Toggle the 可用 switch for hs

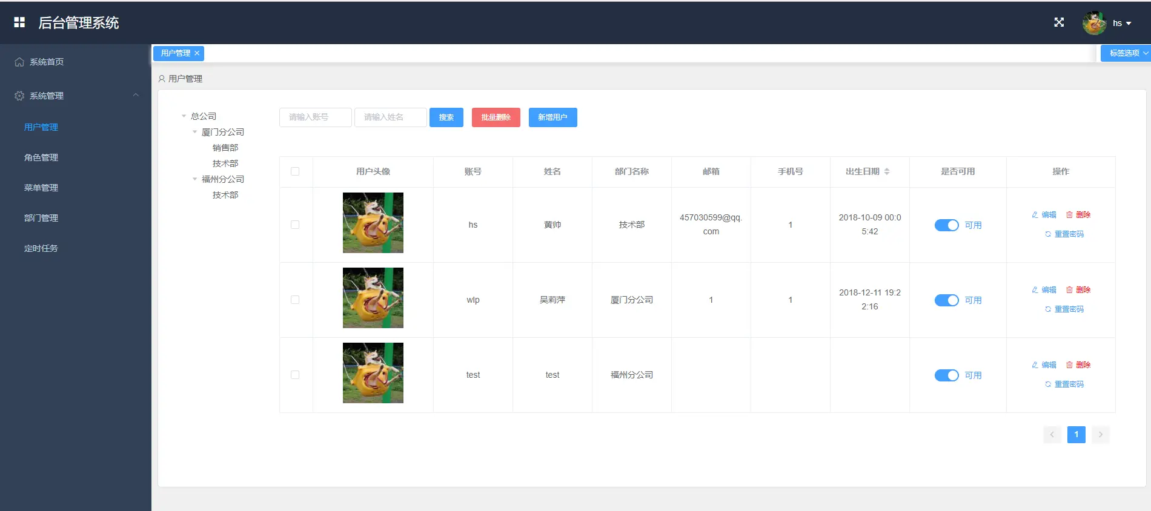point(947,225)
